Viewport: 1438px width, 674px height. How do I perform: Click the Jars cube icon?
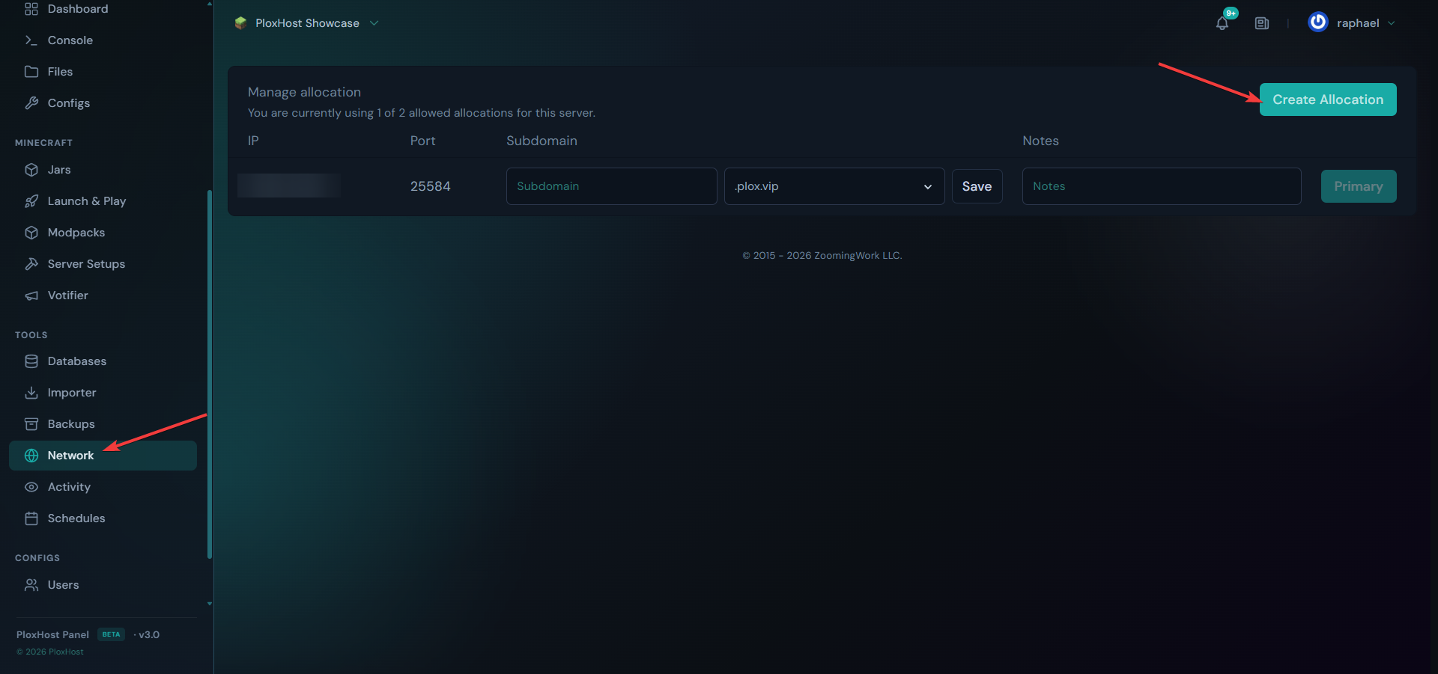(x=31, y=170)
